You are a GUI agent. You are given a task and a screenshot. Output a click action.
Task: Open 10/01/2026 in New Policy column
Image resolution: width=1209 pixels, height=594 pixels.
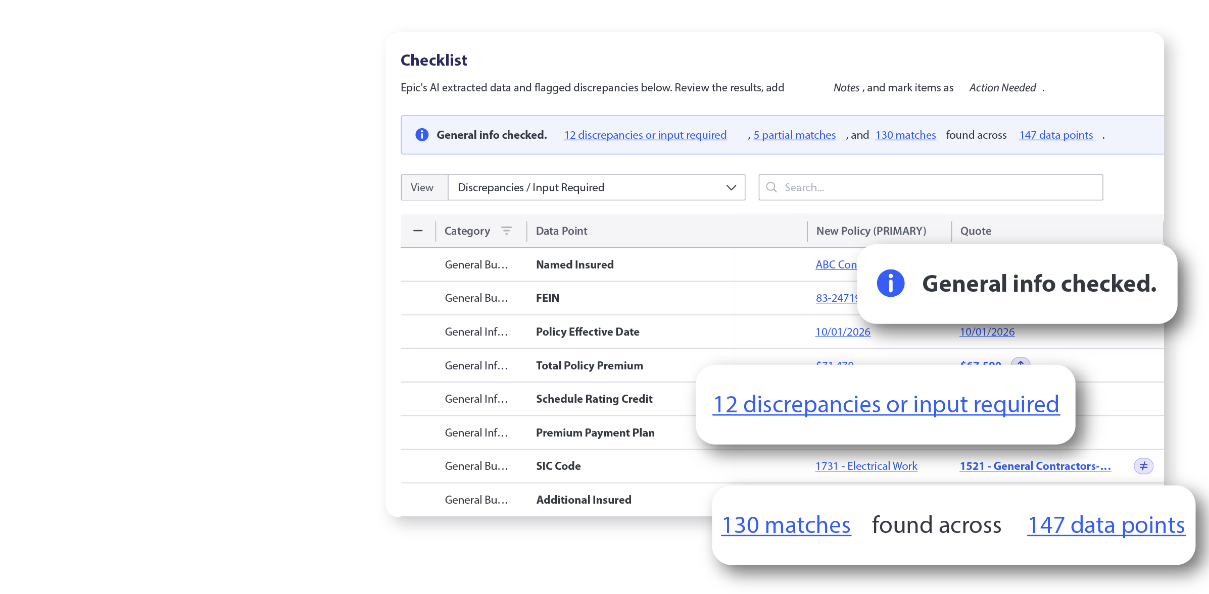coord(843,332)
